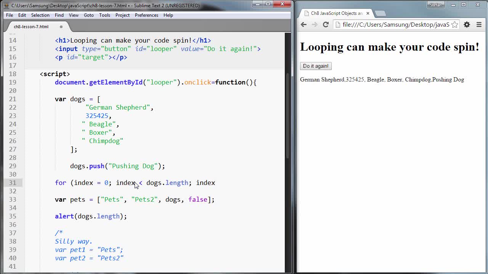The image size is (488, 274).
Task: Click the script tag on line 18
Action: coord(55,74)
